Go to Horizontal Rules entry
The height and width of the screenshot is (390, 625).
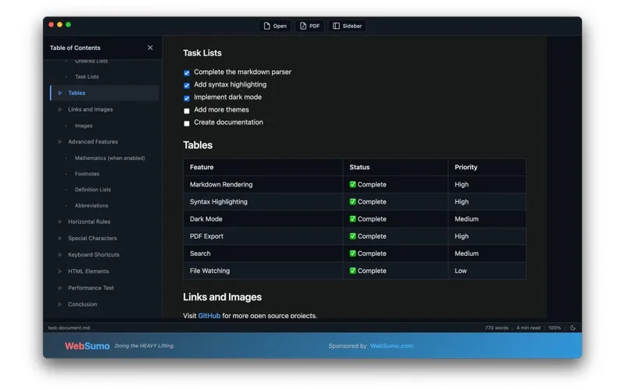[89, 222]
